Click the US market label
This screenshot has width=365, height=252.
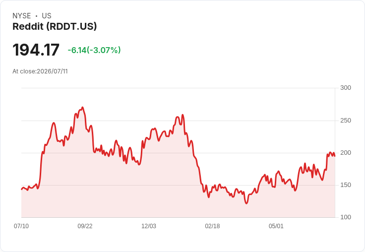47,16
